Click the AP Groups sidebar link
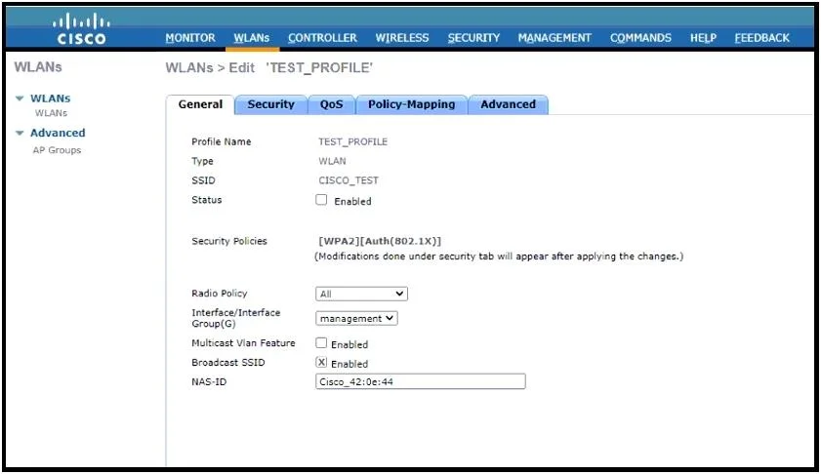This screenshot has width=821, height=474. [57, 150]
